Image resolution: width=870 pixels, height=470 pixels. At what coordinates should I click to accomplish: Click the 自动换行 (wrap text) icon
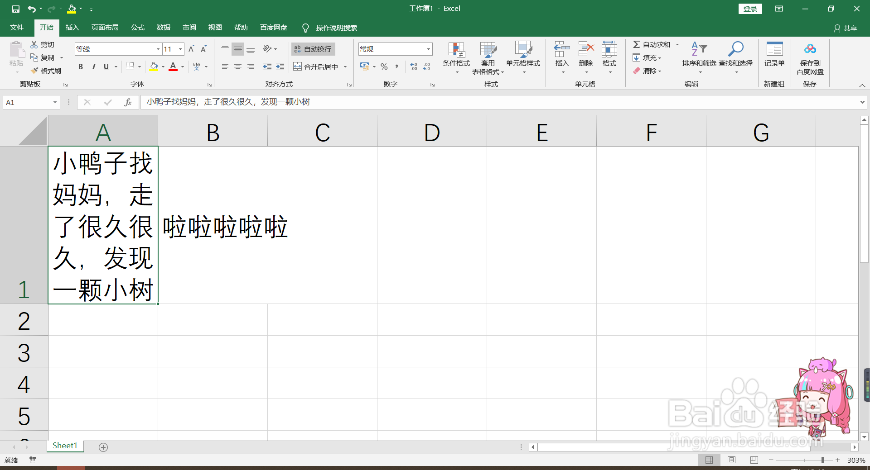click(313, 49)
